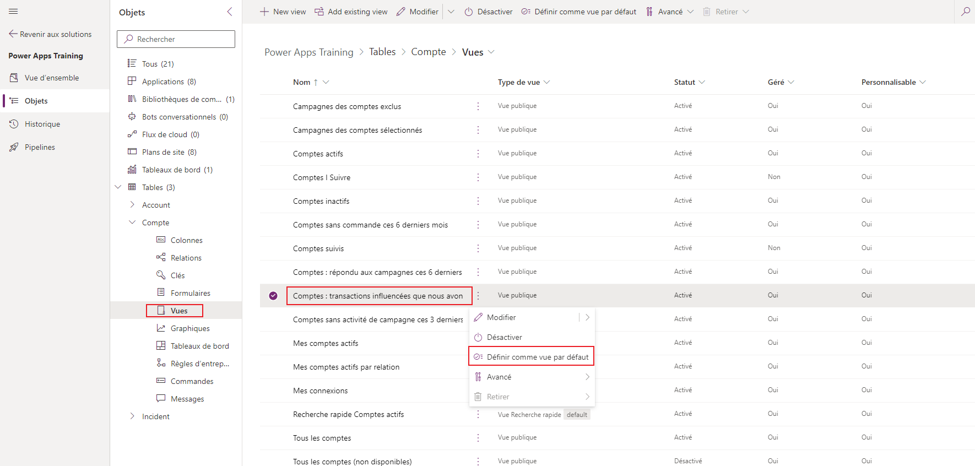Click the Désactiver toolbar power icon

(469, 12)
